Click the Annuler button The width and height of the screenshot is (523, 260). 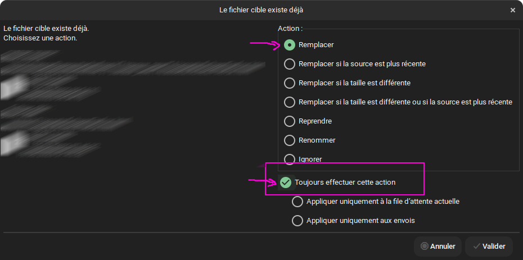point(438,246)
